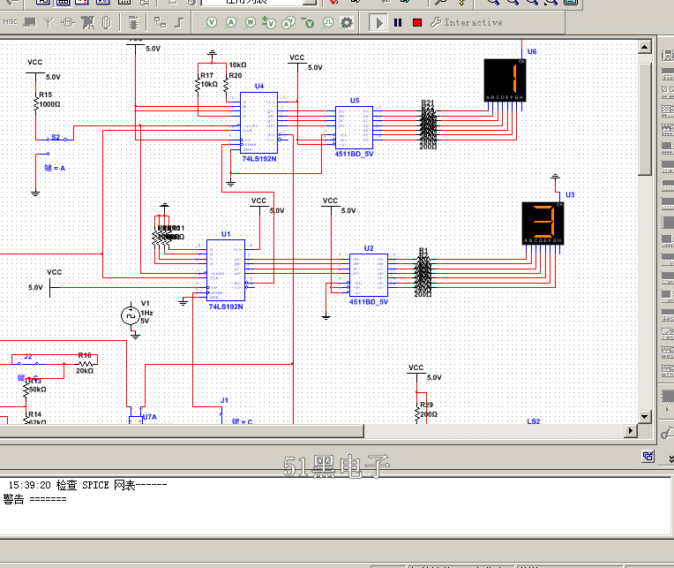The image size is (674, 568).
Task: Open the Advanced Peripherals component group
Action: (29, 22)
